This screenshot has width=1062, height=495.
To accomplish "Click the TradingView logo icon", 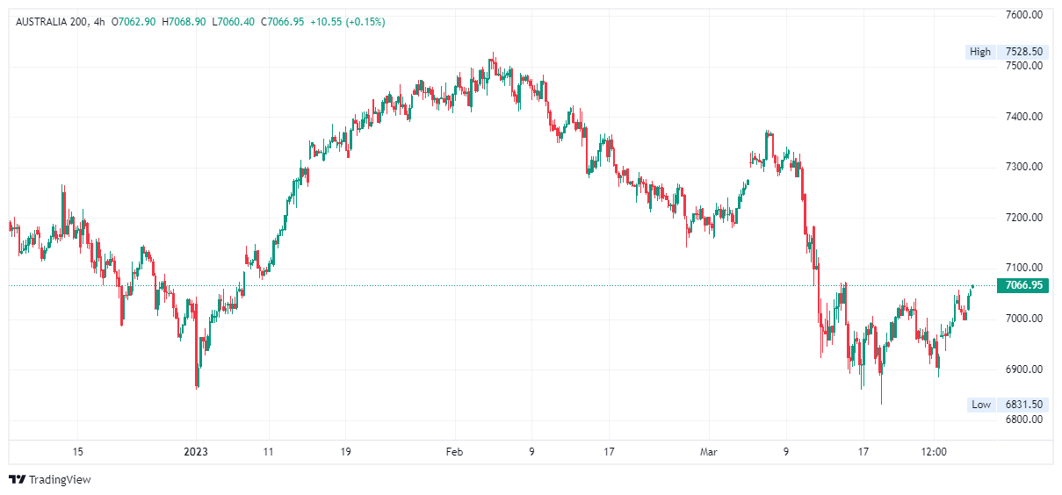I will click(18, 479).
